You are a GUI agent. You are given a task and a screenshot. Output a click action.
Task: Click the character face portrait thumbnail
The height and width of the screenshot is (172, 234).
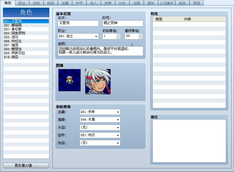(x=98, y=82)
